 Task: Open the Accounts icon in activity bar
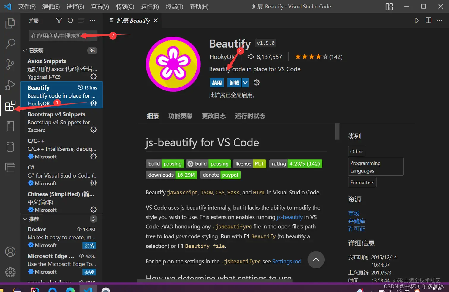(x=10, y=252)
